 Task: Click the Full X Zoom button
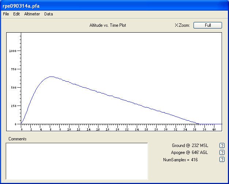point(208,25)
